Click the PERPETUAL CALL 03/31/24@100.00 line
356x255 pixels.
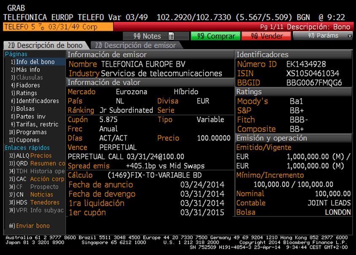click(x=126, y=156)
